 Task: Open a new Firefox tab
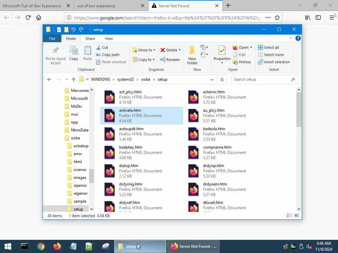coord(228,6)
